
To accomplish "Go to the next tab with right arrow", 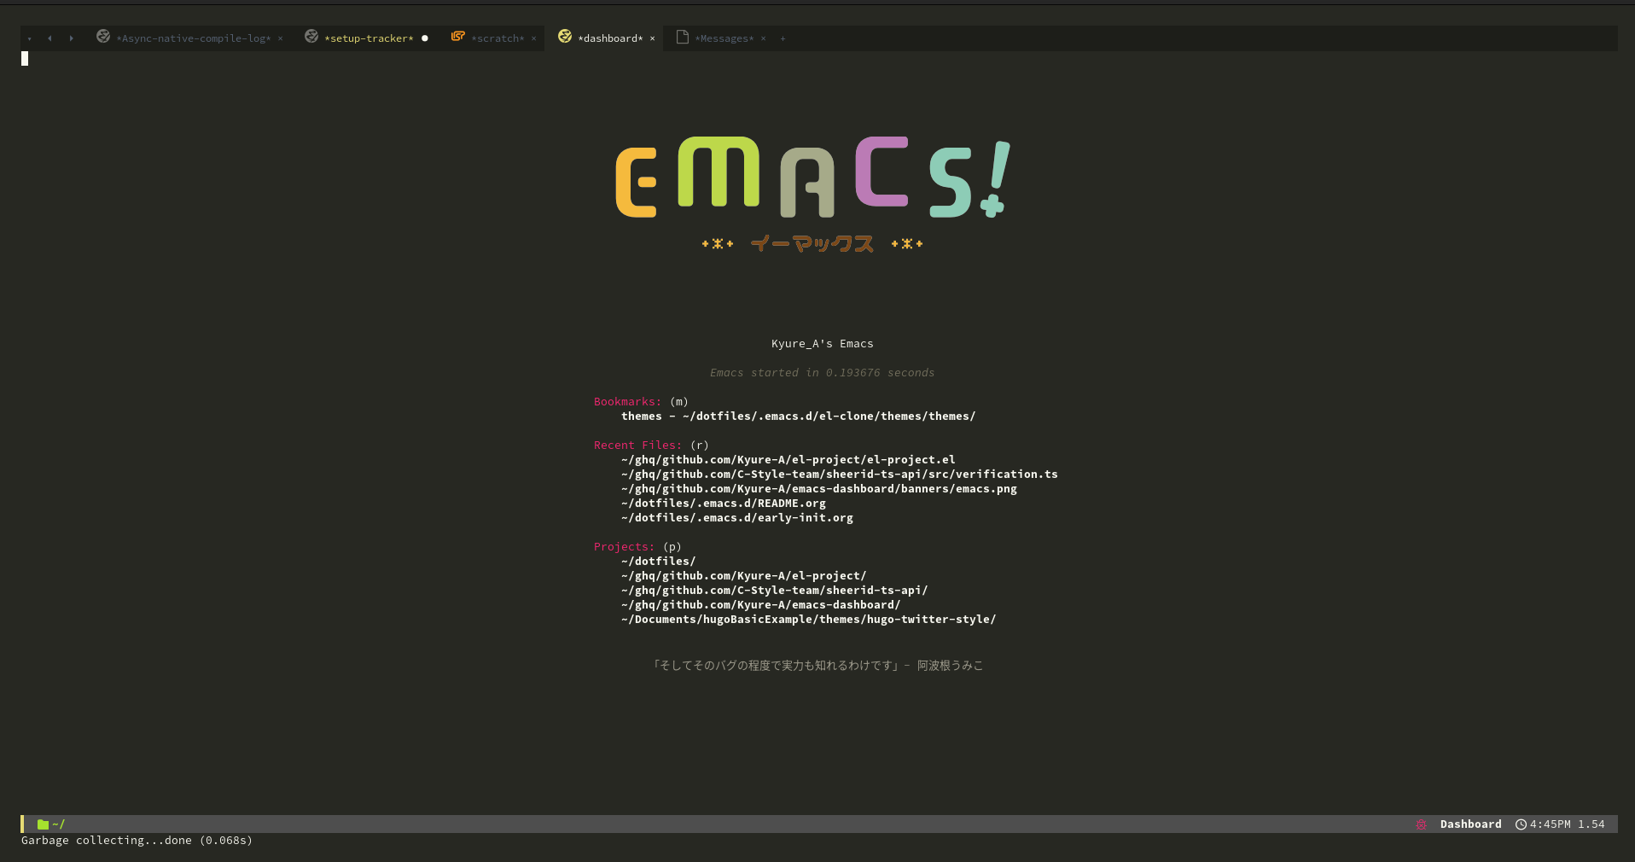I will [x=71, y=38].
